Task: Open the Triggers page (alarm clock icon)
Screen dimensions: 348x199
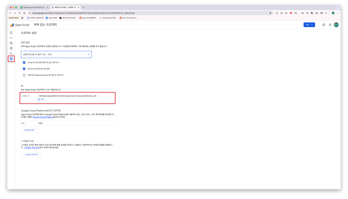Action: (11, 48)
